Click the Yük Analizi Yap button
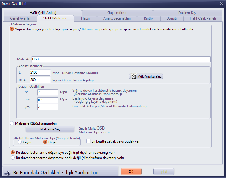 [146, 76]
